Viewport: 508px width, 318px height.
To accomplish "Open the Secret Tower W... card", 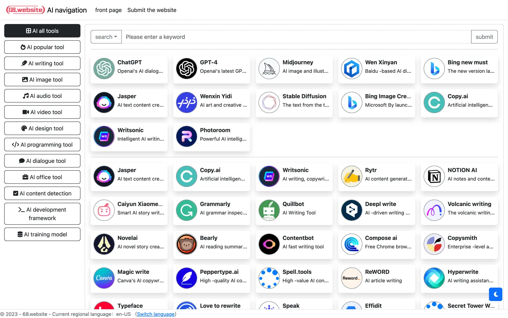I will tap(459, 304).
